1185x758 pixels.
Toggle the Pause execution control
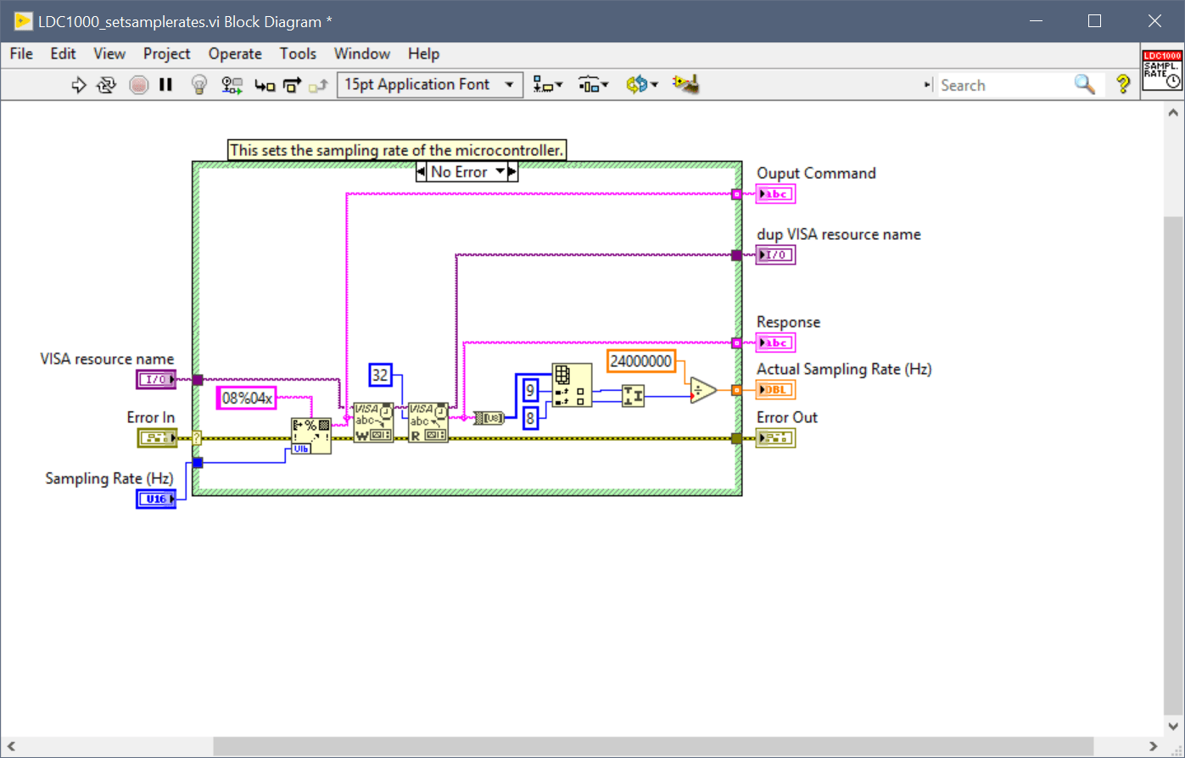click(164, 84)
